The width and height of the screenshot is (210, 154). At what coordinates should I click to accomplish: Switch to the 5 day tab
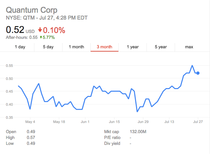48,47
